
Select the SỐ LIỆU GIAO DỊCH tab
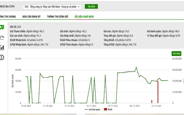coord(84,17)
